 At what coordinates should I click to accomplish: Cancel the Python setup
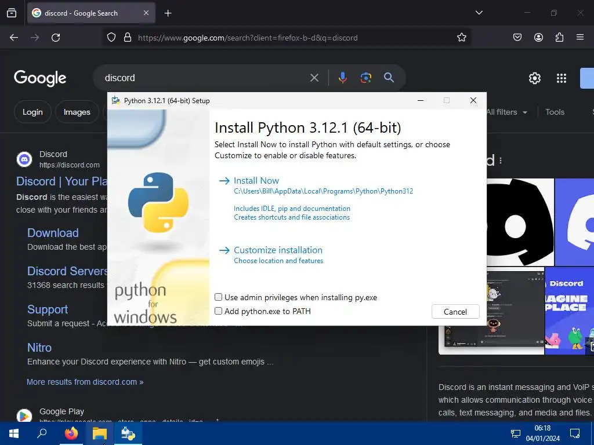455,311
